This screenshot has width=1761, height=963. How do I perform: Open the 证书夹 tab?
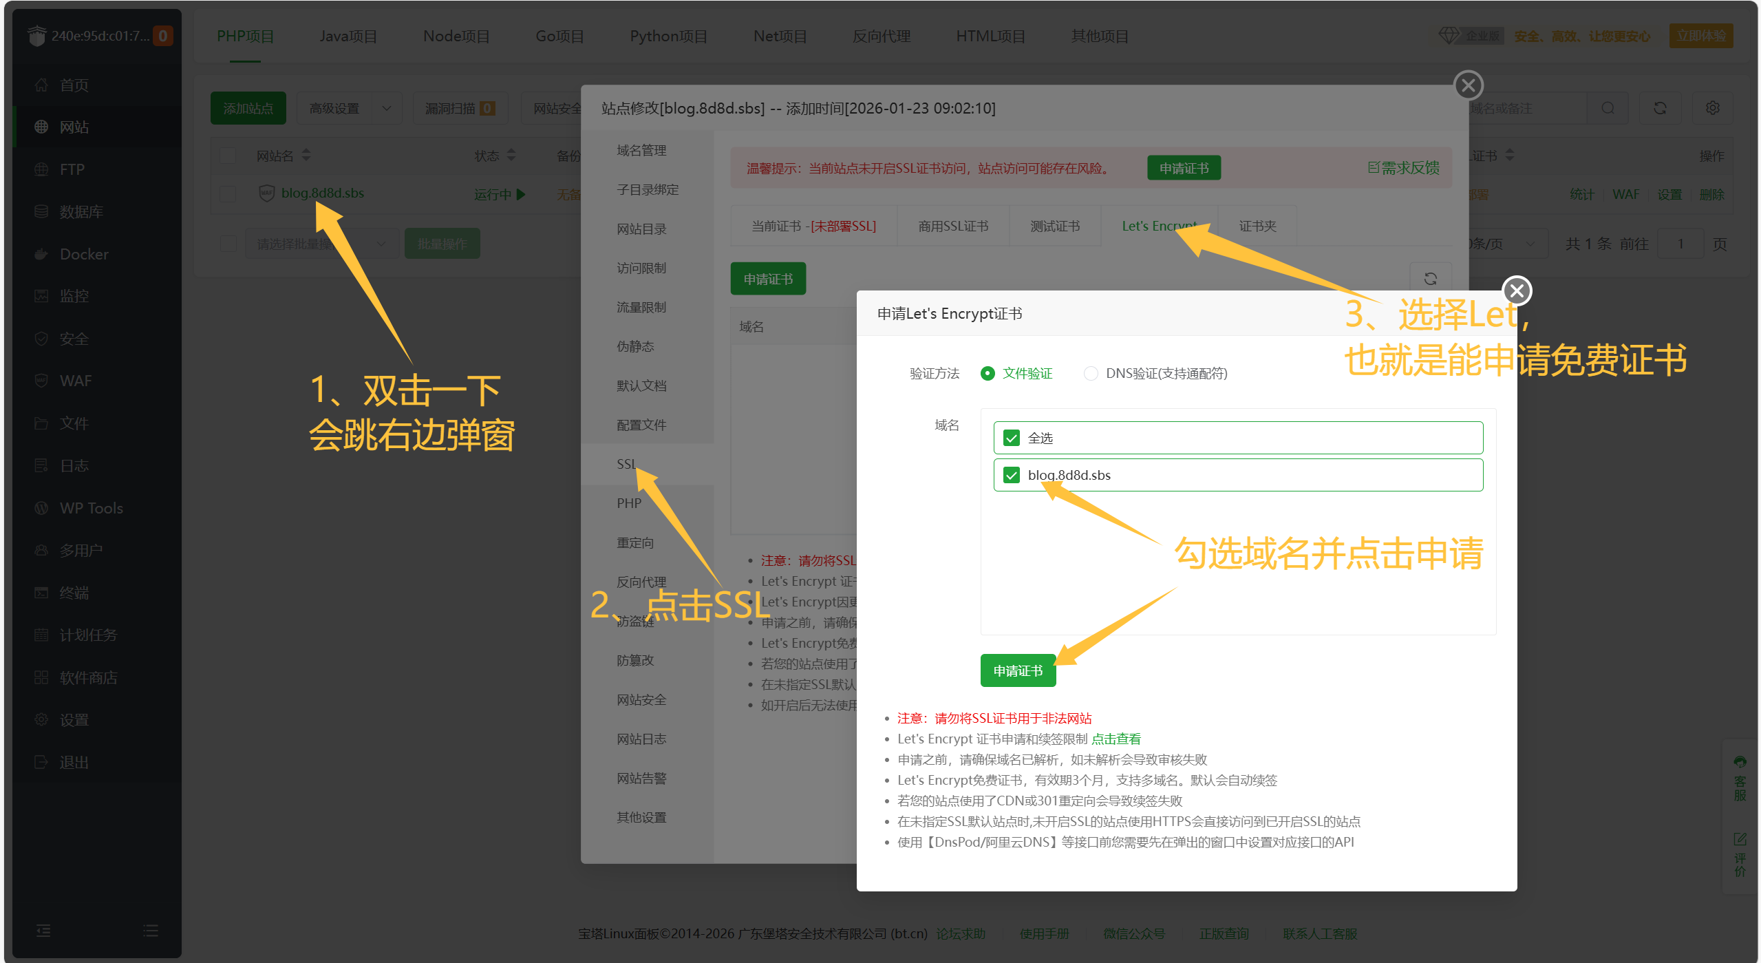pos(1257,226)
